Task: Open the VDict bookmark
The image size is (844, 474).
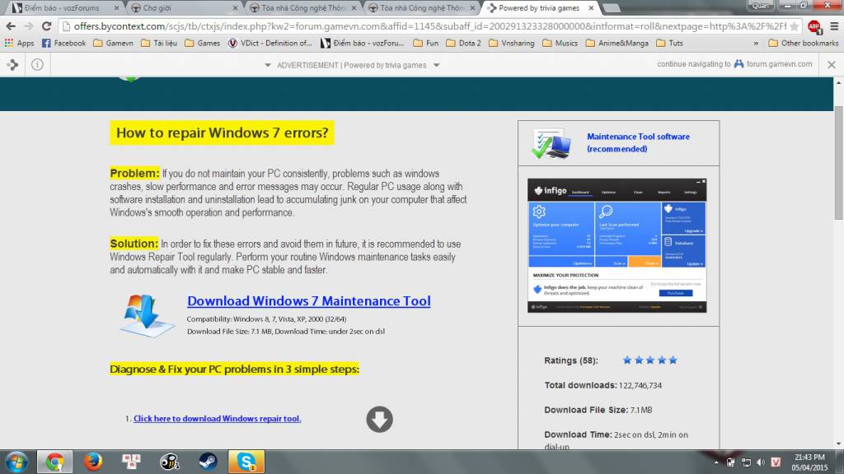Action: [270, 43]
